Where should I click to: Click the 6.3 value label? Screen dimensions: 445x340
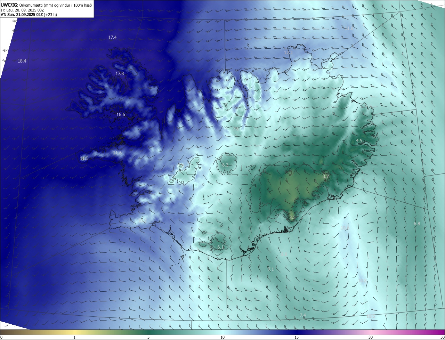225,165
